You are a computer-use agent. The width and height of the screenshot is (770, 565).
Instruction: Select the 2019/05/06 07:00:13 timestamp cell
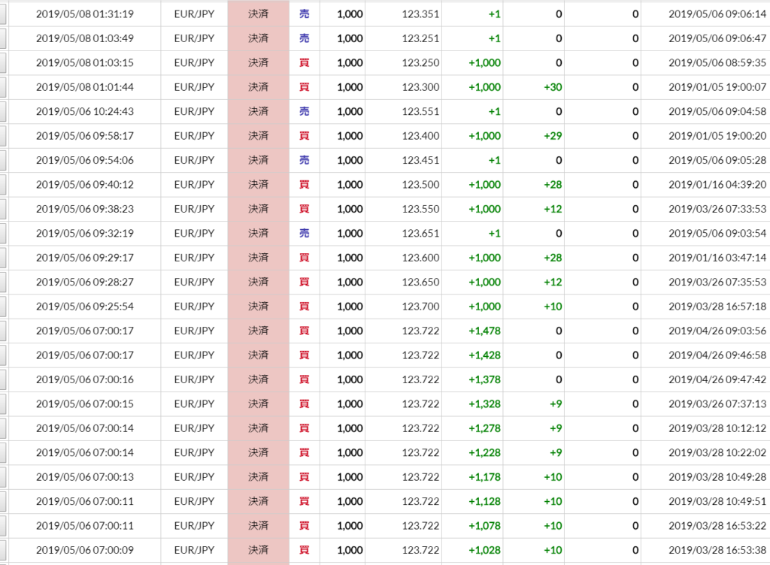click(84, 476)
